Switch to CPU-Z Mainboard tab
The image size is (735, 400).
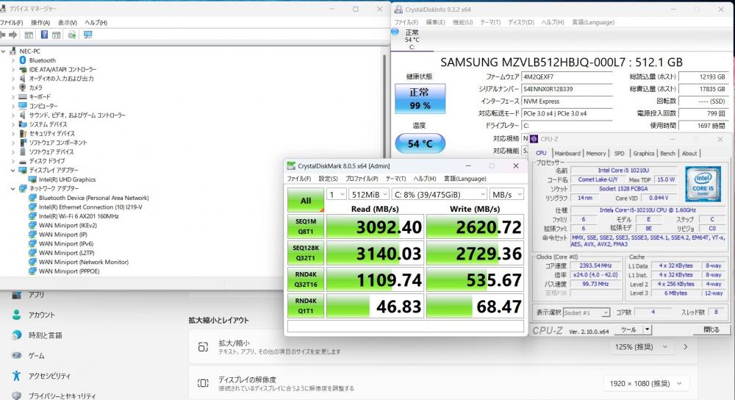pos(567,154)
